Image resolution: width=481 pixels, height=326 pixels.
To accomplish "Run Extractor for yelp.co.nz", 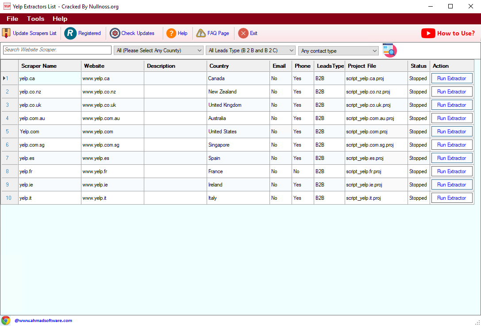I will click(452, 92).
